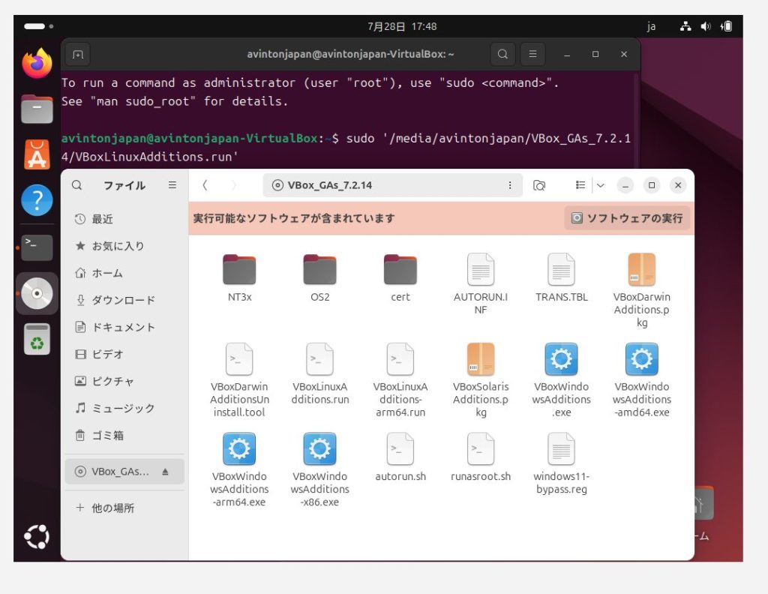Minimize the Files window
This screenshot has height=594, width=768.
coord(625,185)
